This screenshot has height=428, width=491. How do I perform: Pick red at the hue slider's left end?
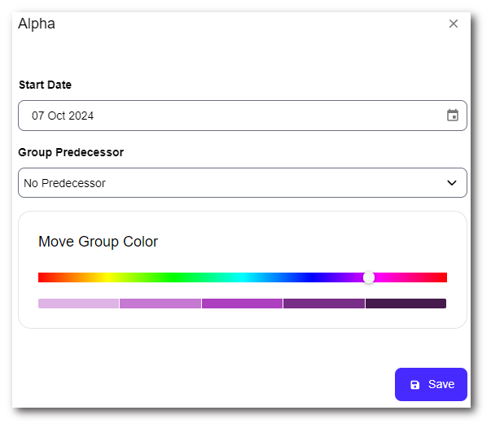[x=41, y=277]
